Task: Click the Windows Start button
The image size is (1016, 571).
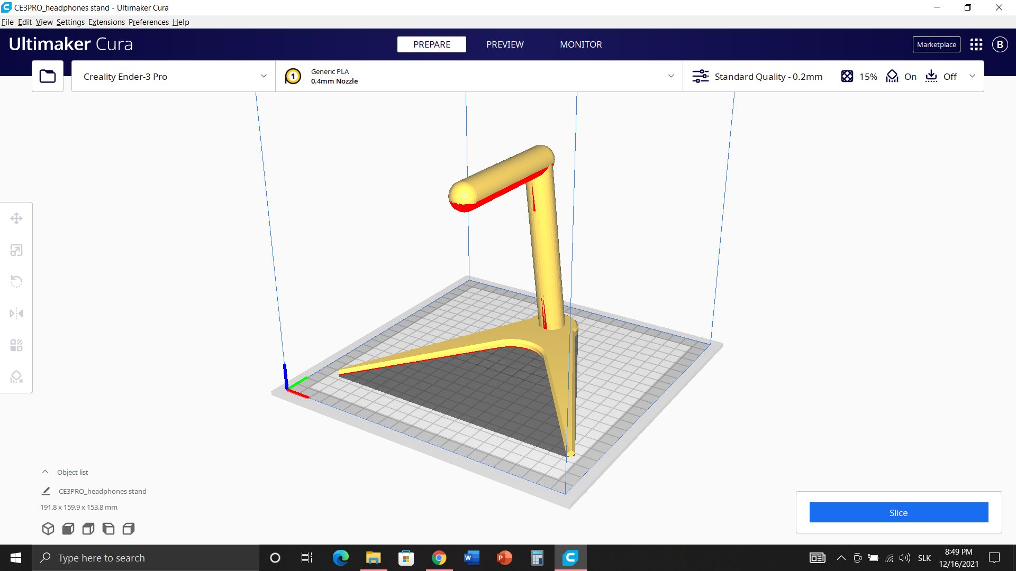Action: click(16, 558)
